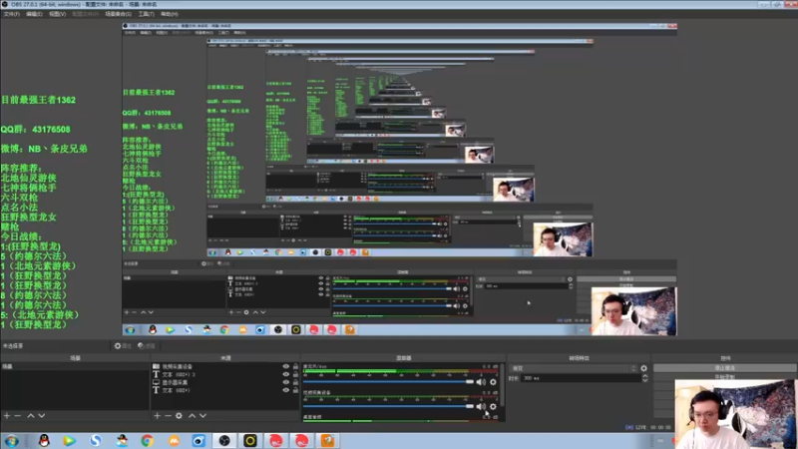Lock the 文本 (GDI+) 3 source
798x449 pixels.
coord(295,374)
